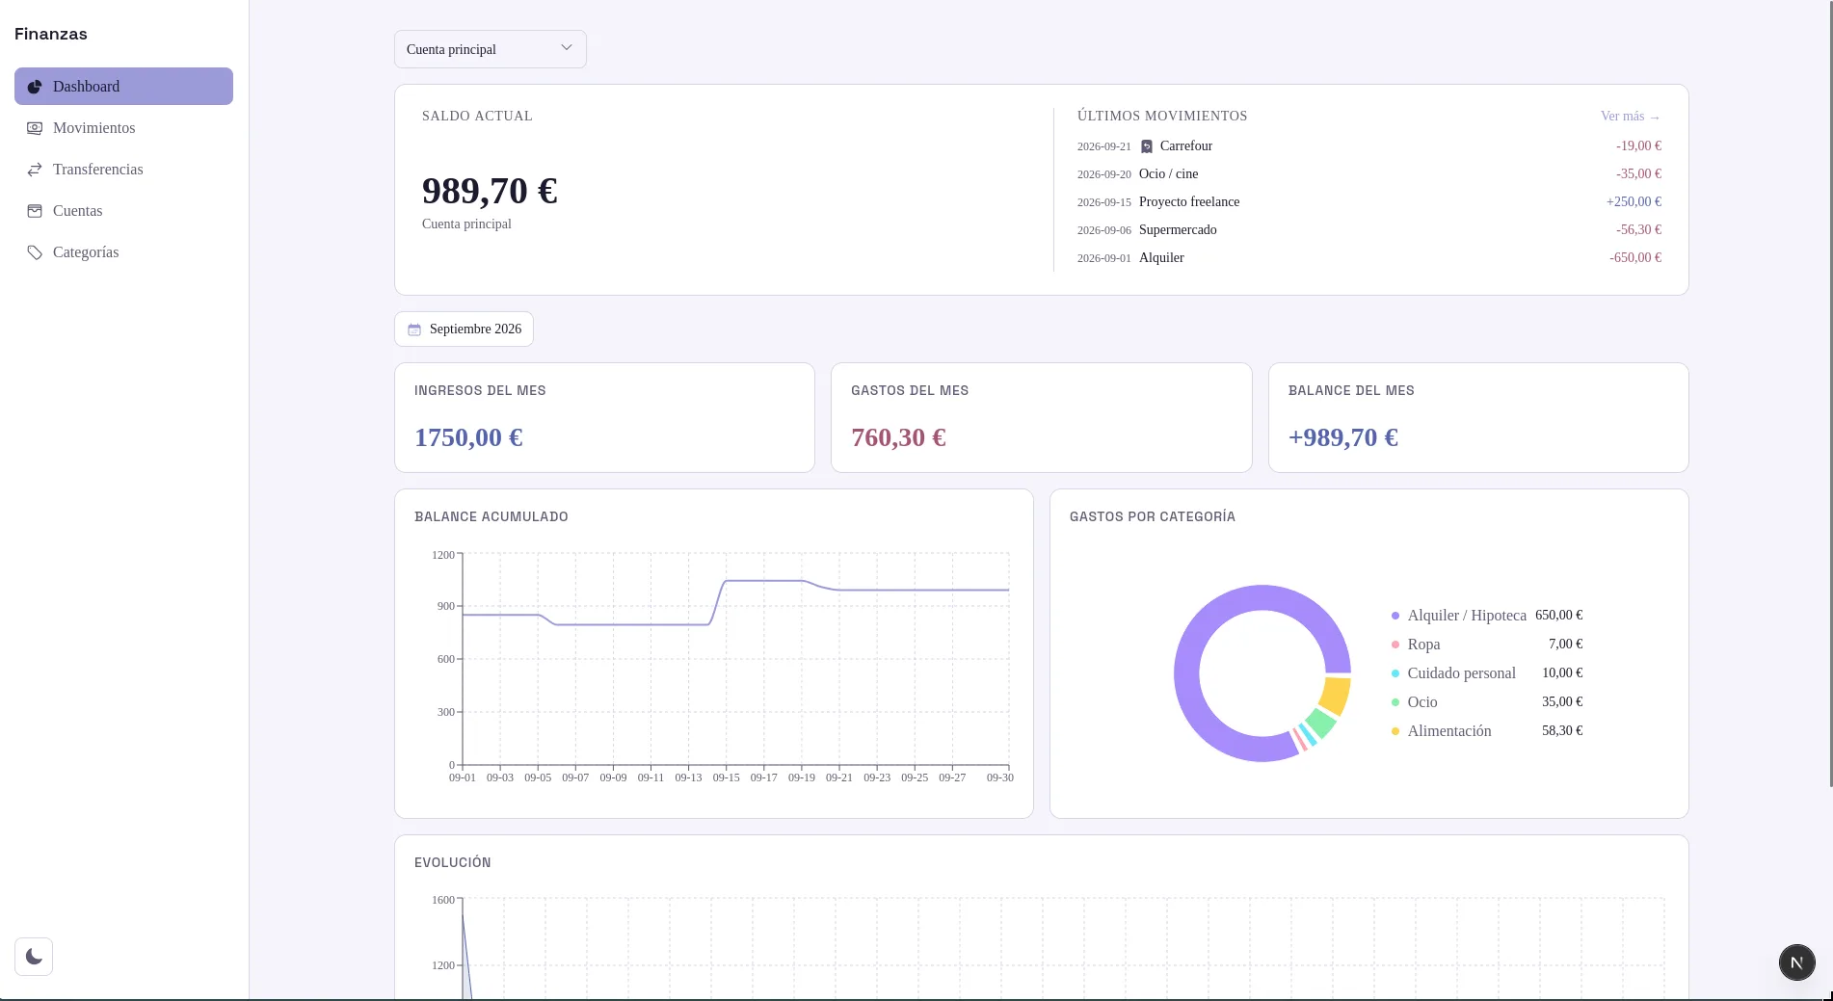Open the Cuenta principal account dropdown
Screen dimensions: 1833x1001
coord(491,49)
